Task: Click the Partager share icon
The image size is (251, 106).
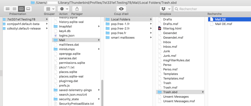Action: pos(77,9)
